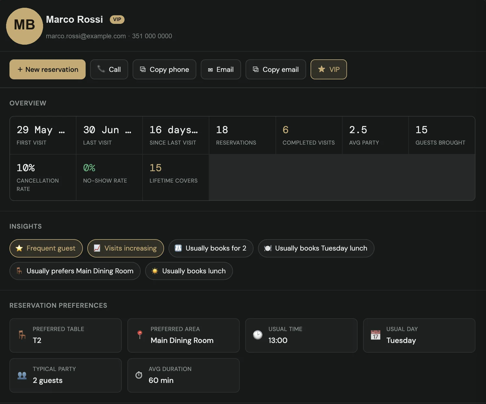The image size is (486, 404).
Task: Click the phone icon in Call button
Action: click(101, 69)
